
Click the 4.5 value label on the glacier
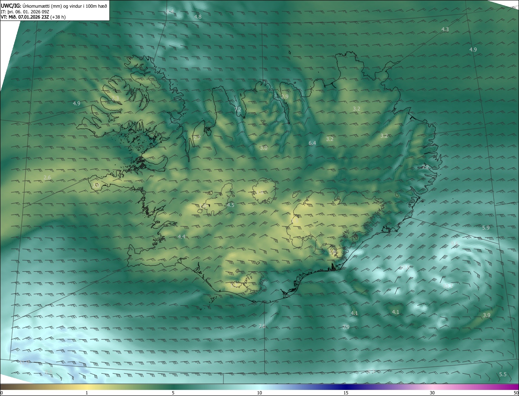[230, 205]
